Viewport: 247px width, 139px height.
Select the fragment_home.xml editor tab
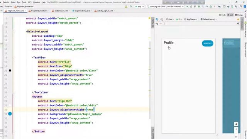15,11
